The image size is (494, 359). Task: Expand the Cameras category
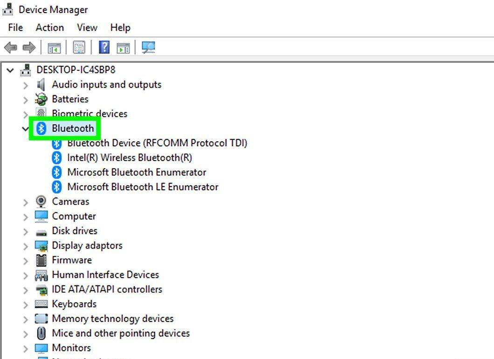pyautogui.click(x=26, y=202)
